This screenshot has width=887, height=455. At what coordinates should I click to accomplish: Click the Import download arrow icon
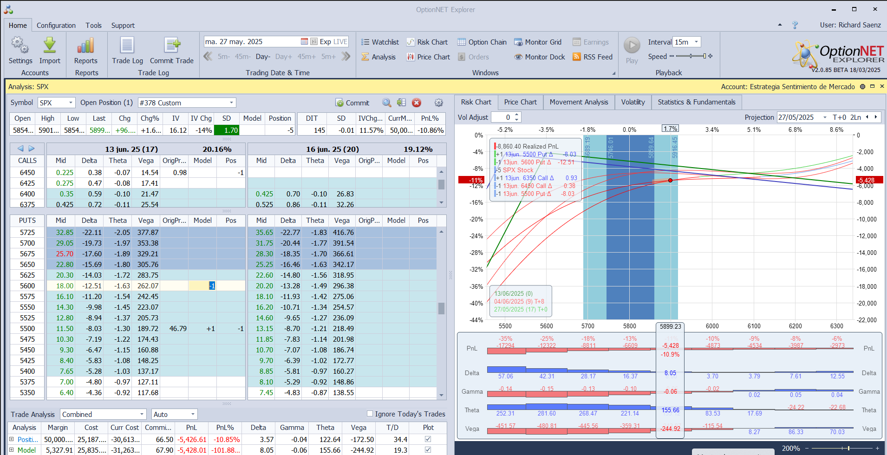pyautogui.click(x=50, y=45)
